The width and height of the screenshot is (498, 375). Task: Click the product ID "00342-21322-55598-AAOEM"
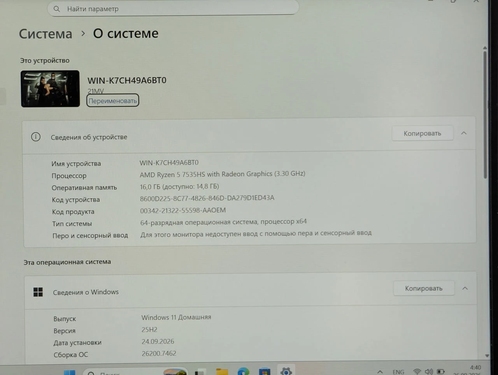point(183,210)
